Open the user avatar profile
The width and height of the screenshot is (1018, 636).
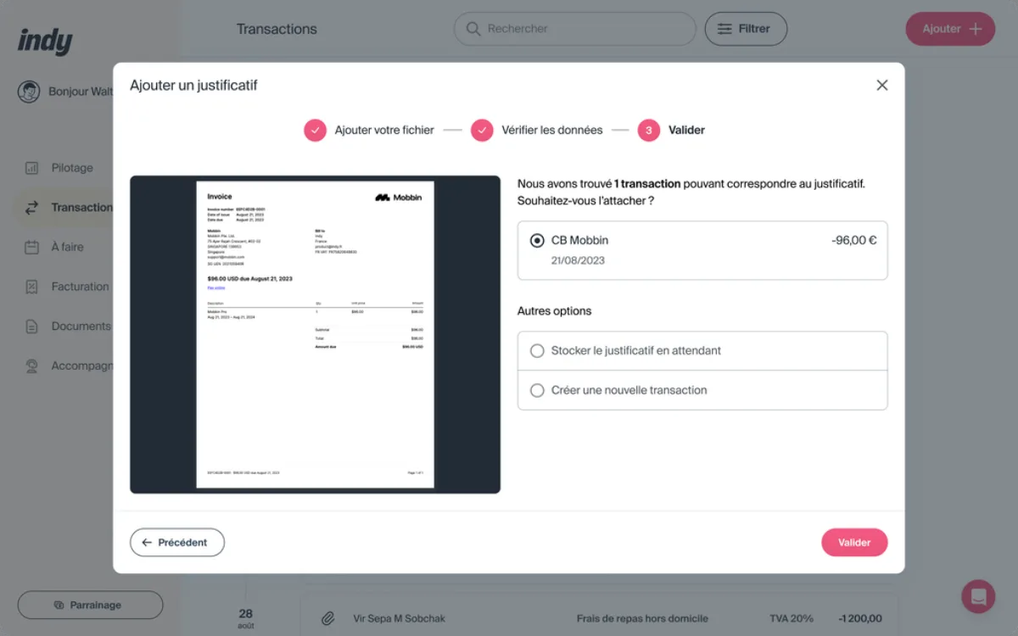[29, 92]
